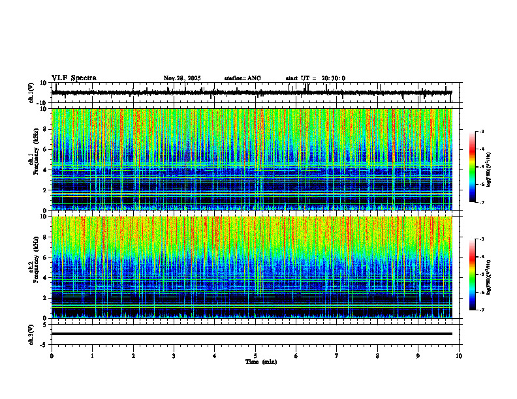Click time-axis tick label "7"

coord(337,356)
